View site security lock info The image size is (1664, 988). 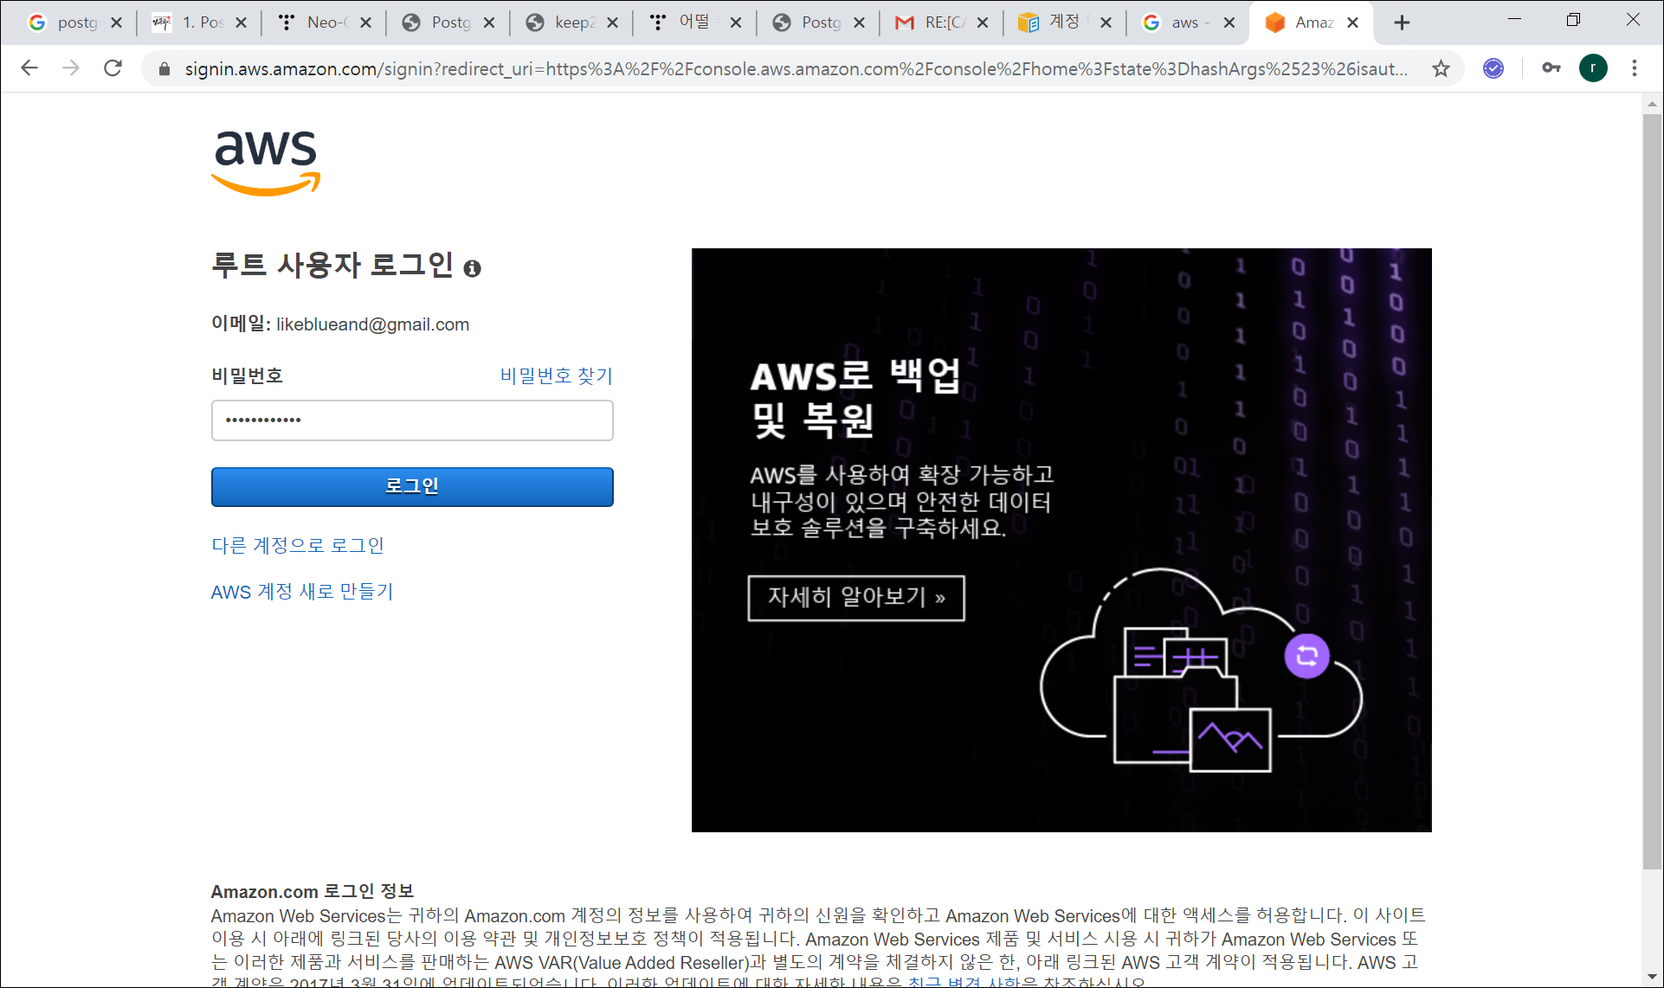pyautogui.click(x=164, y=68)
